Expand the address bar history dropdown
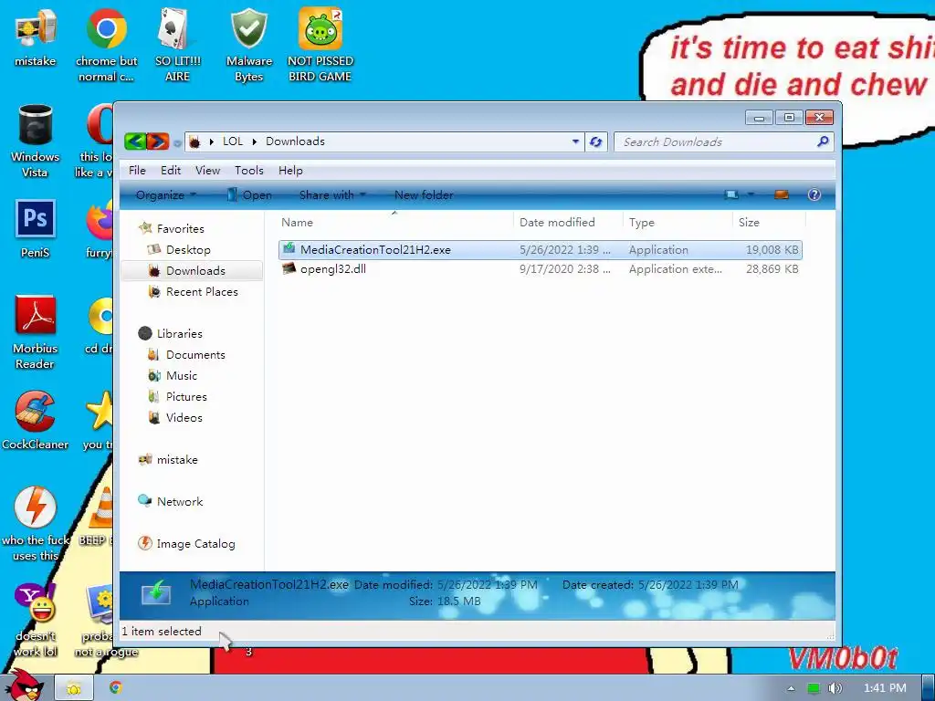This screenshot has width=935, height=701. click(x=575, y=141)
